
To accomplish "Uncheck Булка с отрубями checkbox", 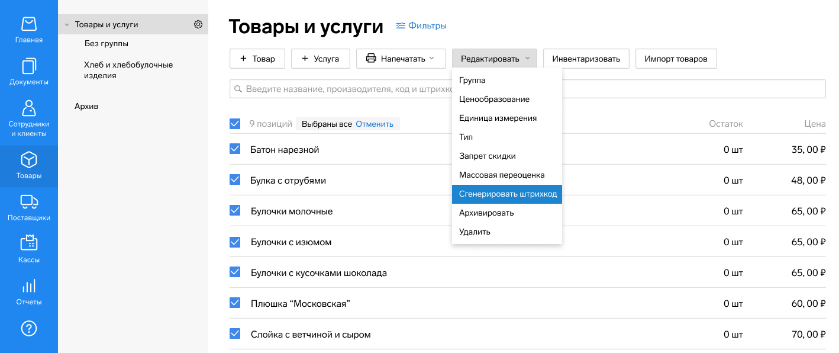I will click(235, 179).
